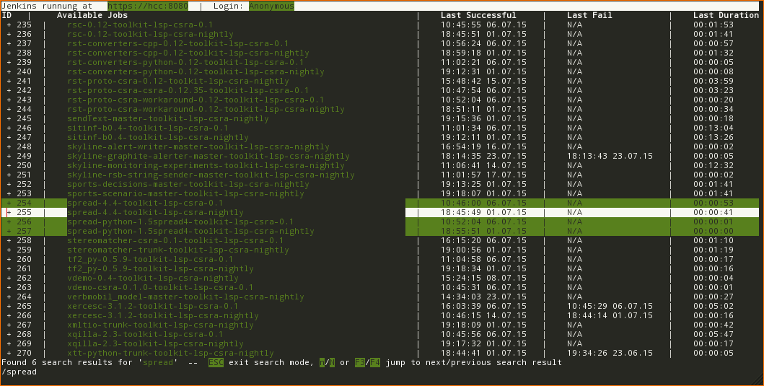Select job rst-proto-csra-csra-0.12.35-toolkit-lsp-csra-0.1
The image size is (764, 386).
pos(188,91)
